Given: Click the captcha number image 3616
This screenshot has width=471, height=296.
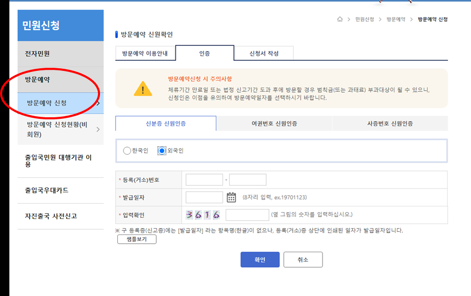Looking at the screenshot, I should tap(203, 215).
